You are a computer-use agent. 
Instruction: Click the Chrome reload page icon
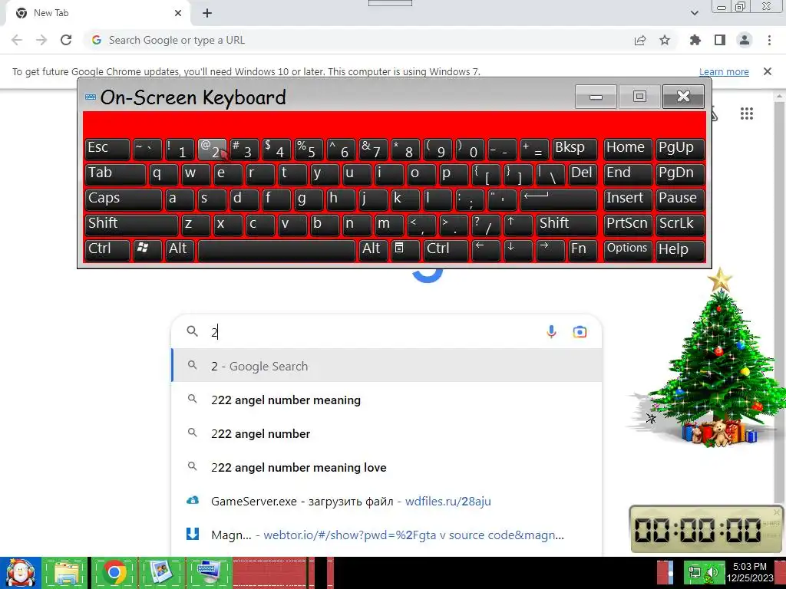pyautogui.click(x=66, y=40)
